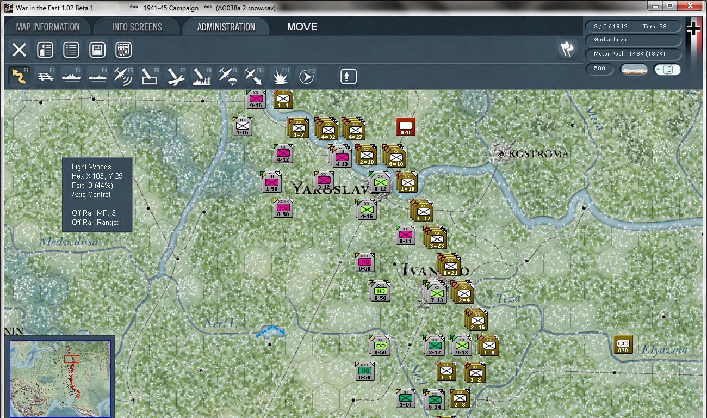707x418 pixels.
Task: Open the person-with-document report icon
Action: coord(45,50)
